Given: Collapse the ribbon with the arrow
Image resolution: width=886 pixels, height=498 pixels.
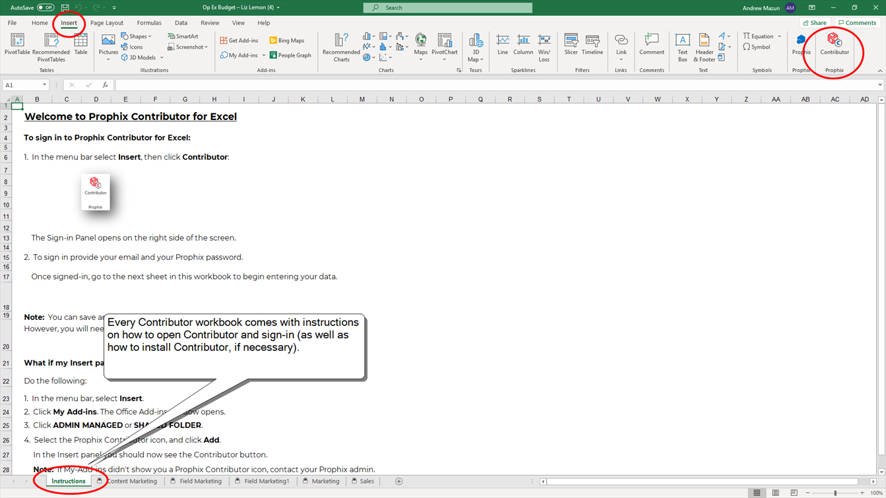Looking at the screenshot, I should coord(880,71).
